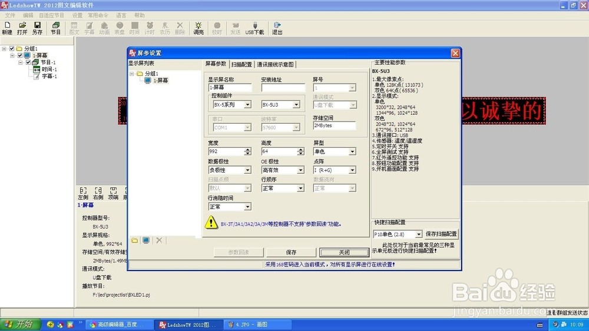Click the 关闭 button in dialog
Viewport: 589px width, 331px height.
(x=344, y=253)
